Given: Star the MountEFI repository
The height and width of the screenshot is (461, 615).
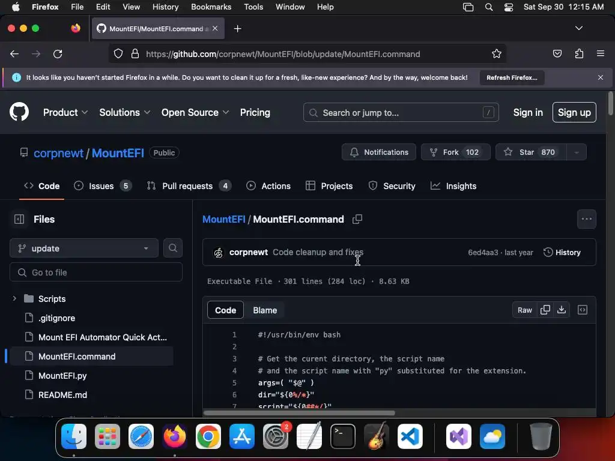Looking at the screenshot, I should coord(531,152).
